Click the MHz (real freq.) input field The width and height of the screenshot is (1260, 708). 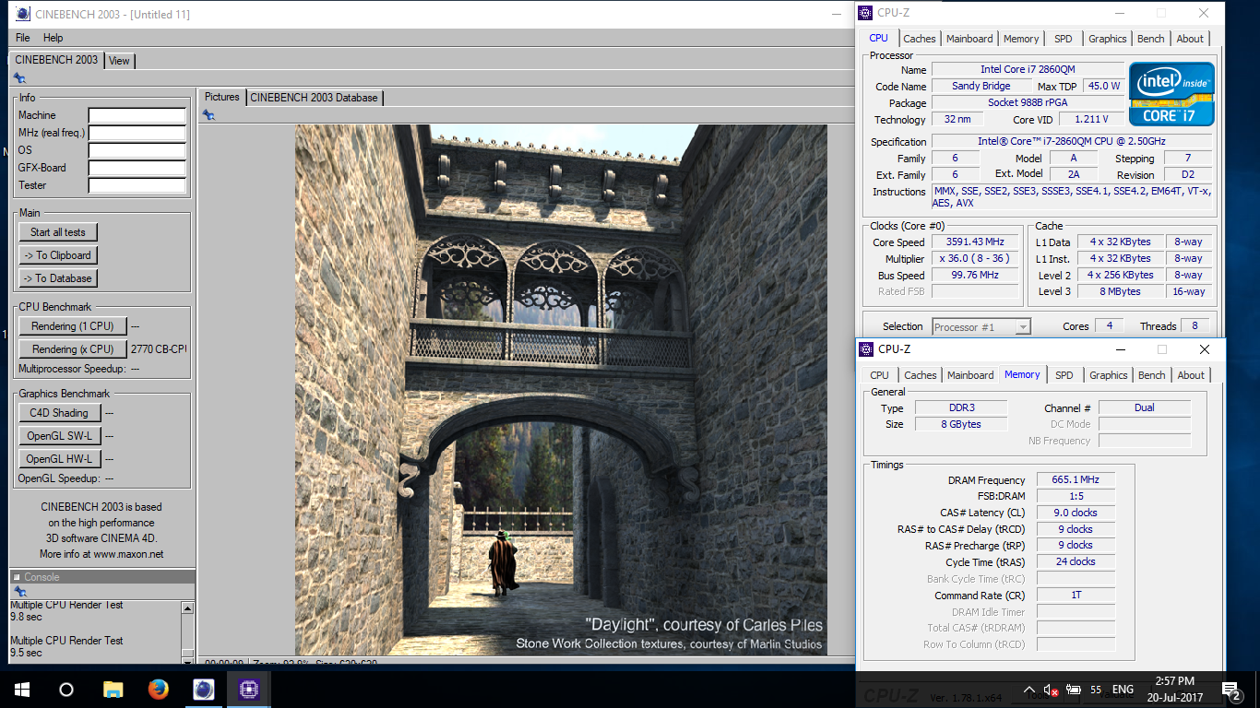137,133
